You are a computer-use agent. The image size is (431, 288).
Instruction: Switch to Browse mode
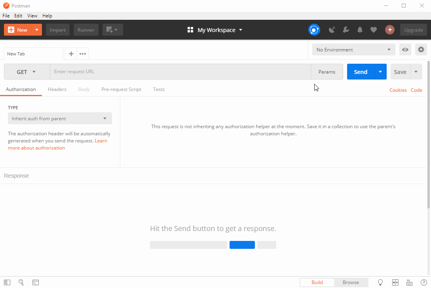pyautogui.click(x=351, y=282)
